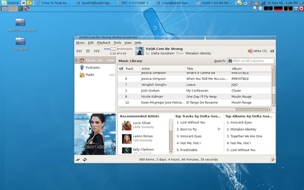Open top track Born to Try
This screenshot has height=190, width=304.
[x=187, y=129]
